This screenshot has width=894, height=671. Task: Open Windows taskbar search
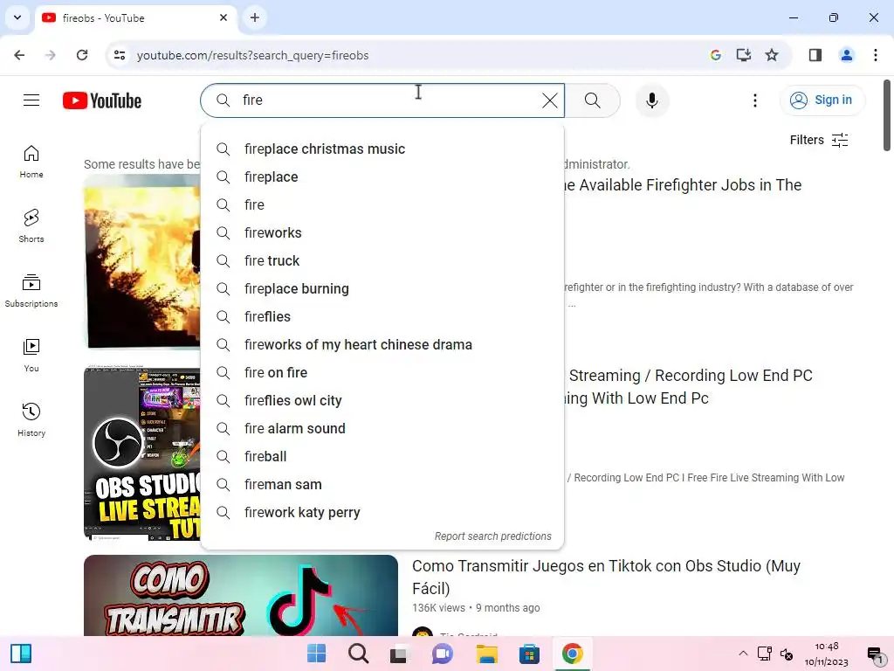tap(359, 654)
